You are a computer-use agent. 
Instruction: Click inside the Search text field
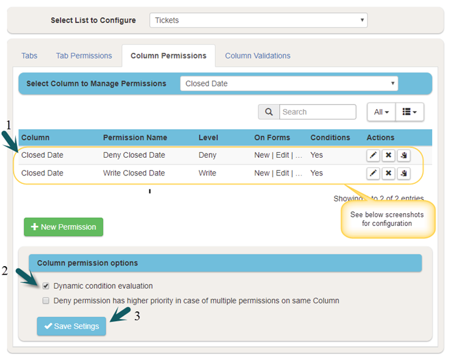317,112
